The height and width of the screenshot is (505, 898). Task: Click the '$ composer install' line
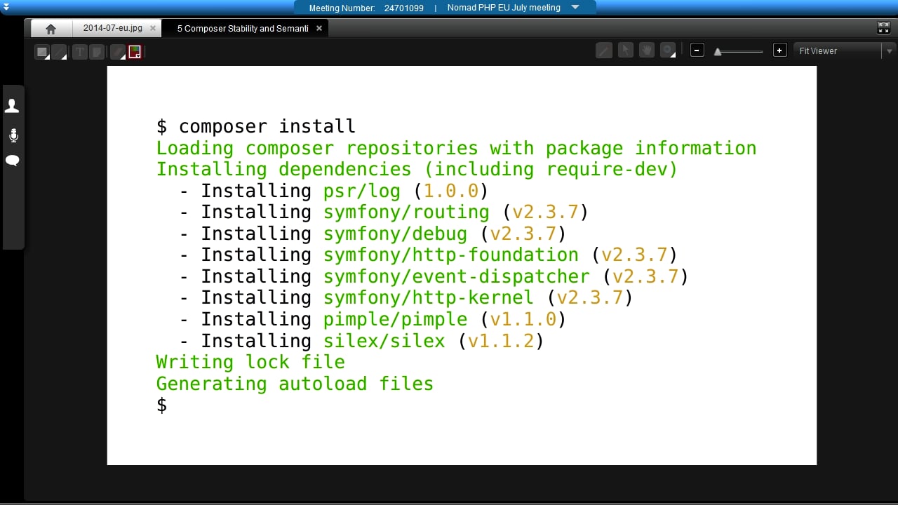click(256, 127)
